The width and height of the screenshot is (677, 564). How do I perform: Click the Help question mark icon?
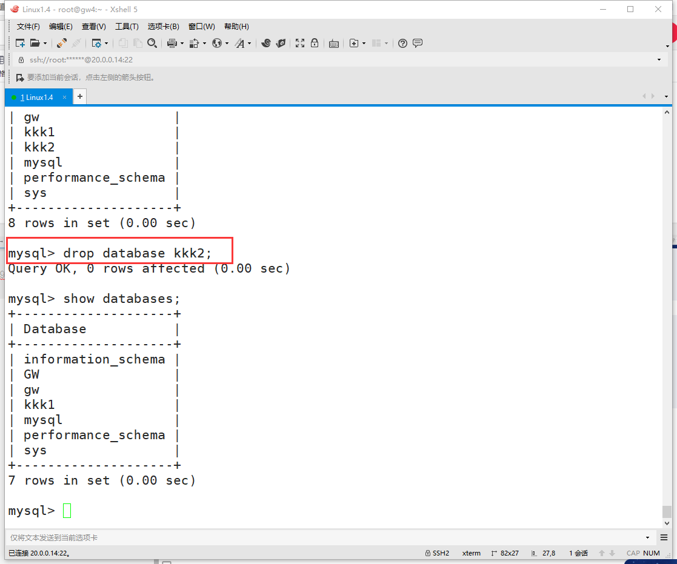pyautogui.click(x=403, y=43)
